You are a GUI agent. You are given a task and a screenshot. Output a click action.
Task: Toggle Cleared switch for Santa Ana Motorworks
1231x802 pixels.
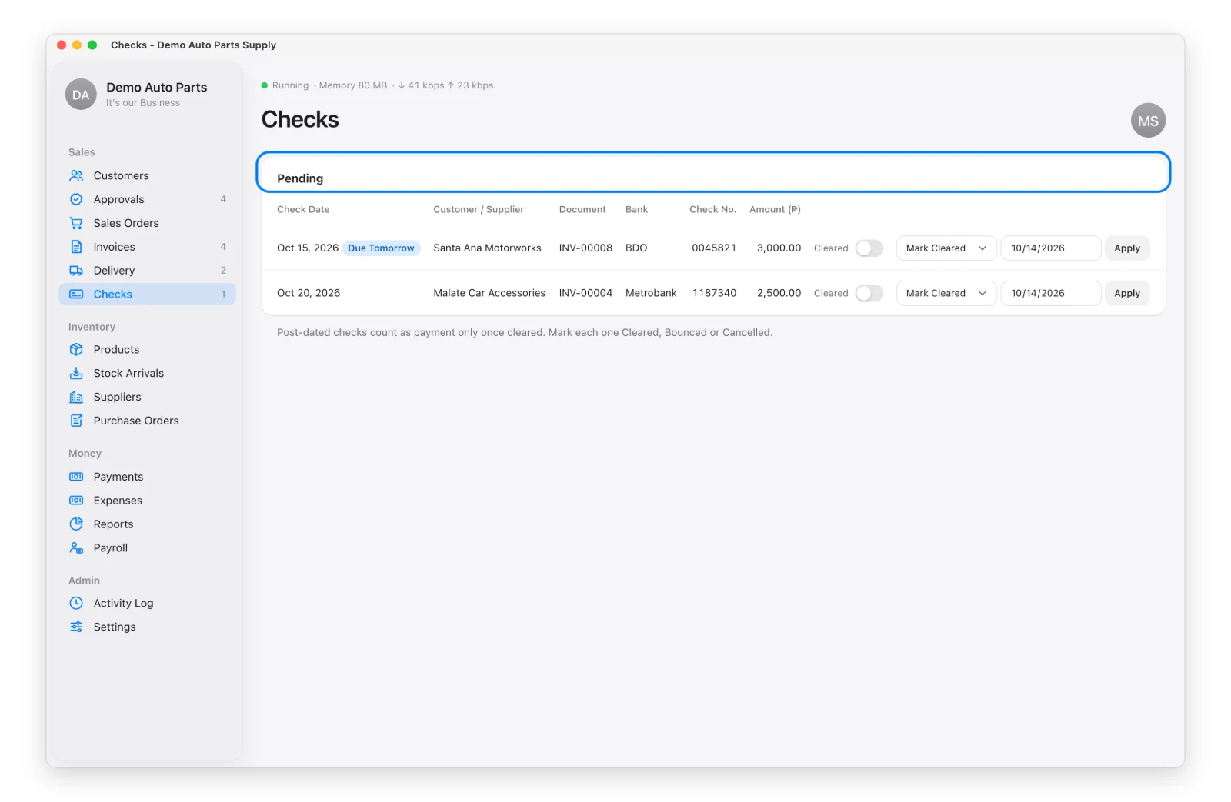(x=869, y=248)
